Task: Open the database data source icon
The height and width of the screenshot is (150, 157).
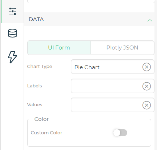Action: [x=12, y=33]
